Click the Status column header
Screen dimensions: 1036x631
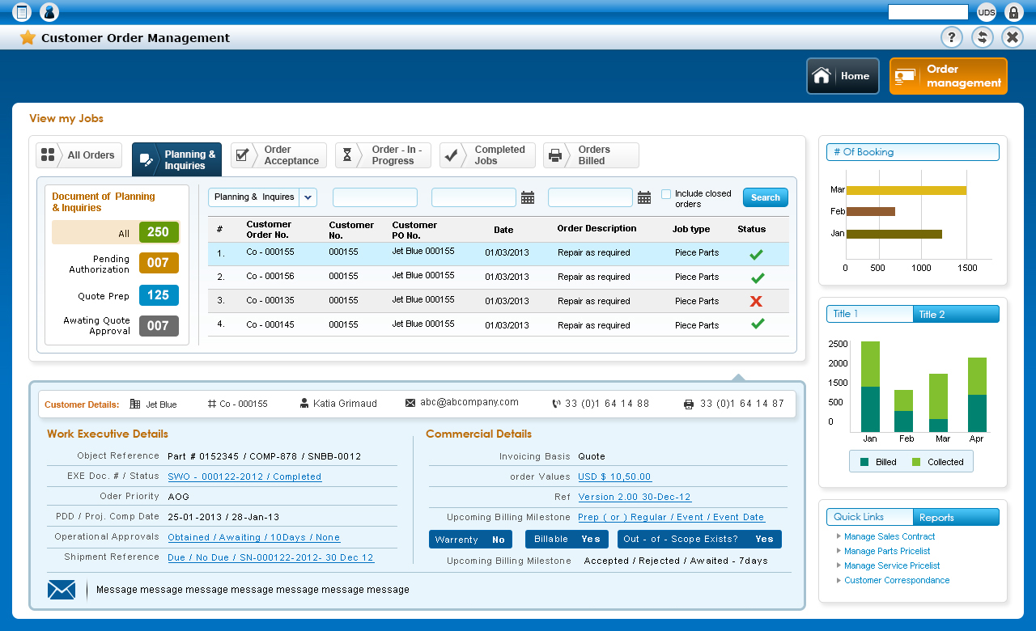pos(751,229)
